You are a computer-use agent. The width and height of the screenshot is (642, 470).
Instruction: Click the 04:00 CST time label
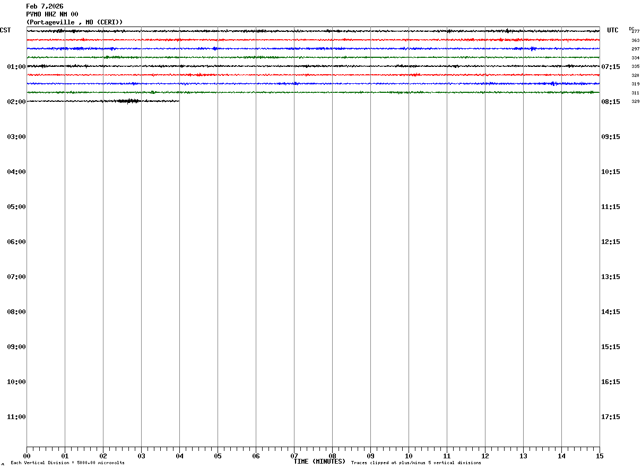pyautogui.click(x=16, y=172)
